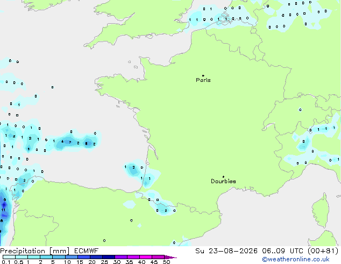341x264 pixels.
Task: Click the ECMWF model label
Action: (x=87, y=251)
